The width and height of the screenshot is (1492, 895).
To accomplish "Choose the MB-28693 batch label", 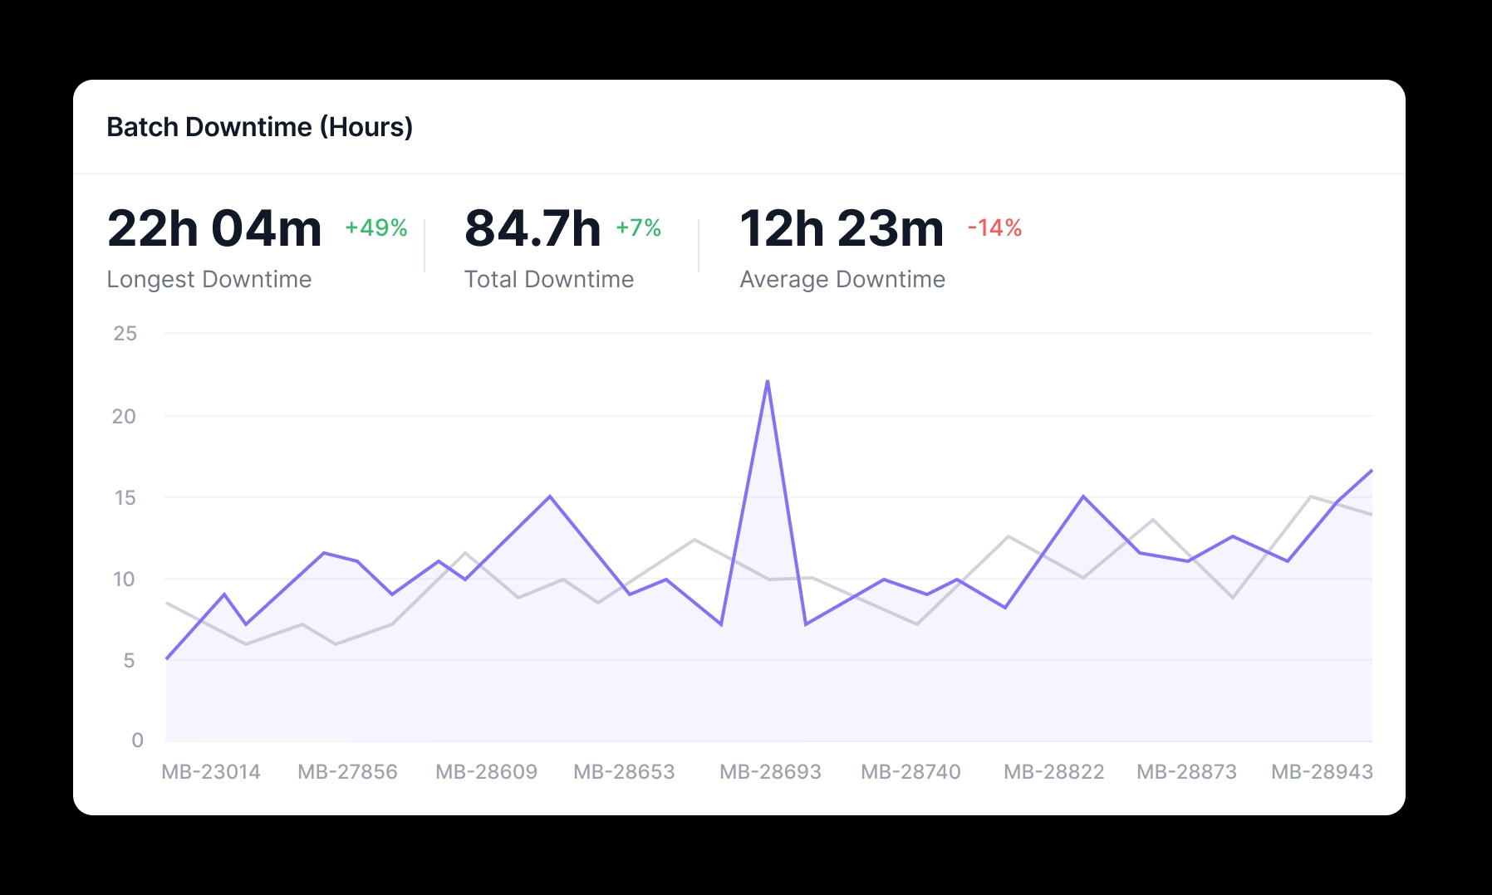I will click(770, 772).
